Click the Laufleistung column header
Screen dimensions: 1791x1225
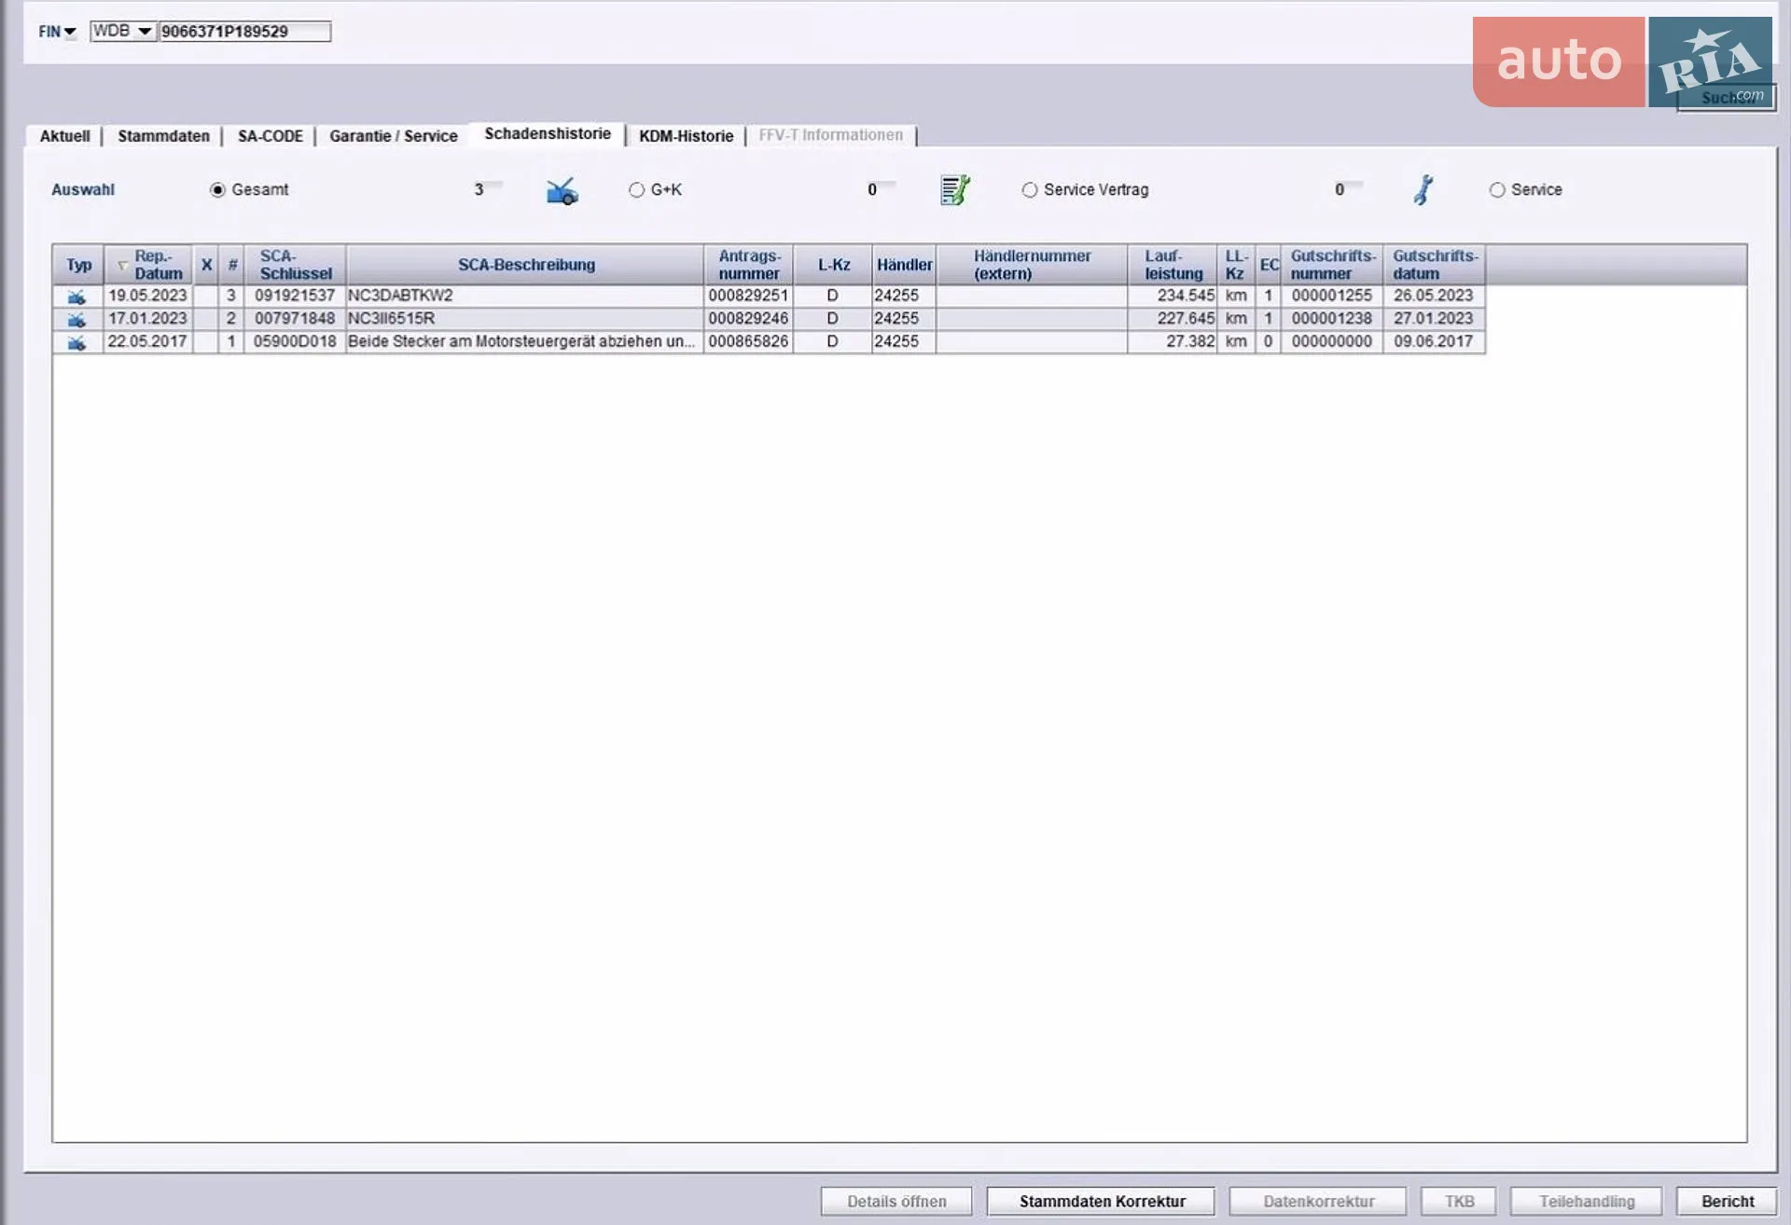point(1173,265)
